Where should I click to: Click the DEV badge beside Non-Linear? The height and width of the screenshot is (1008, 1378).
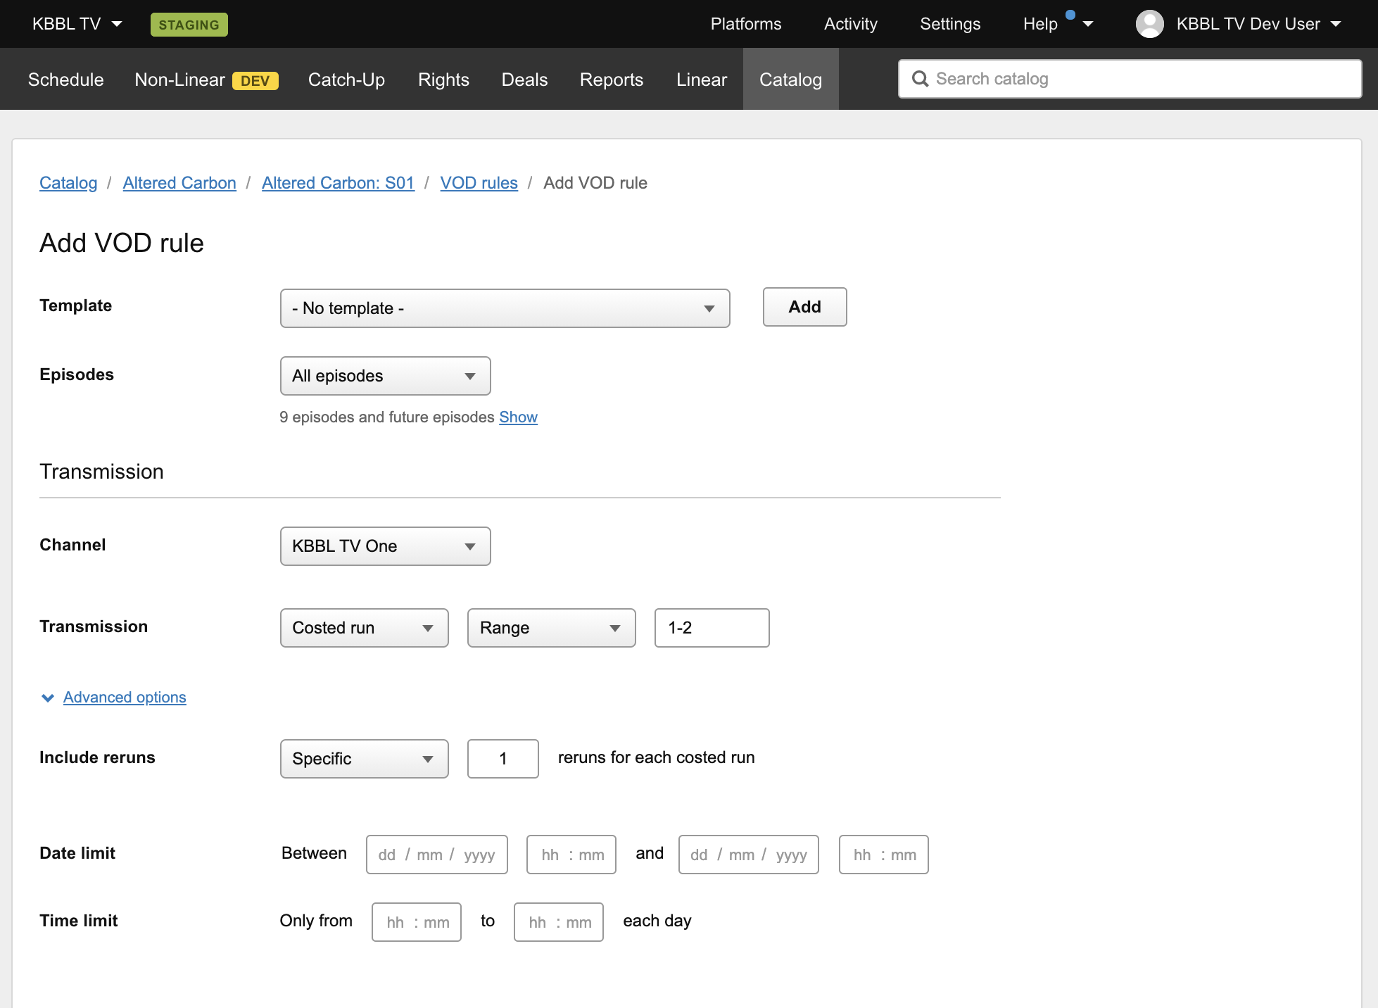[255, 81]
